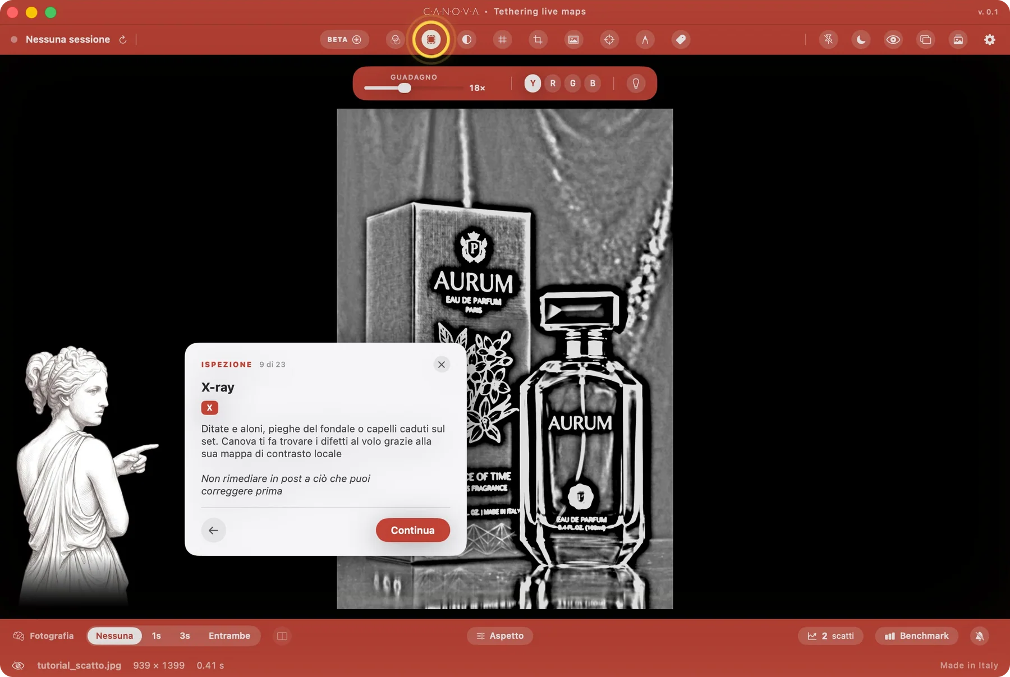This screenshot has height=677, width=1010.
Task: Enable the grid overlay icon
Action: (x=502, y=39)
